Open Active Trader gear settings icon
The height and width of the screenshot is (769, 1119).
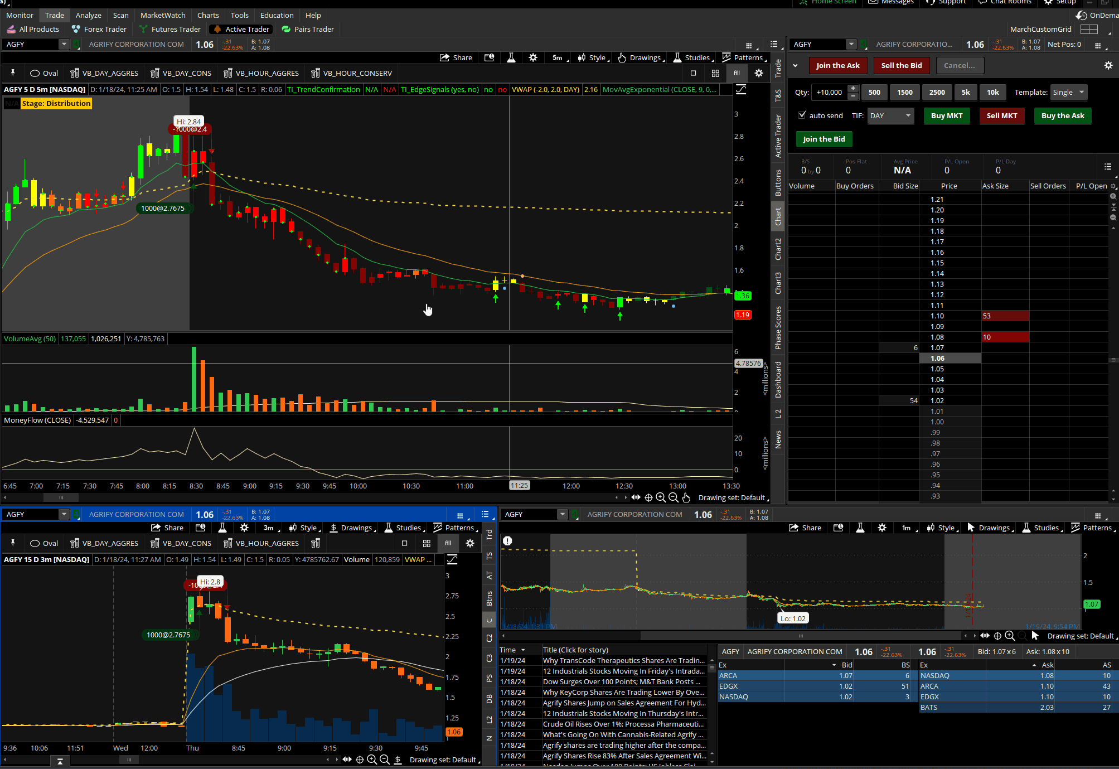[x=1108, y=65]
